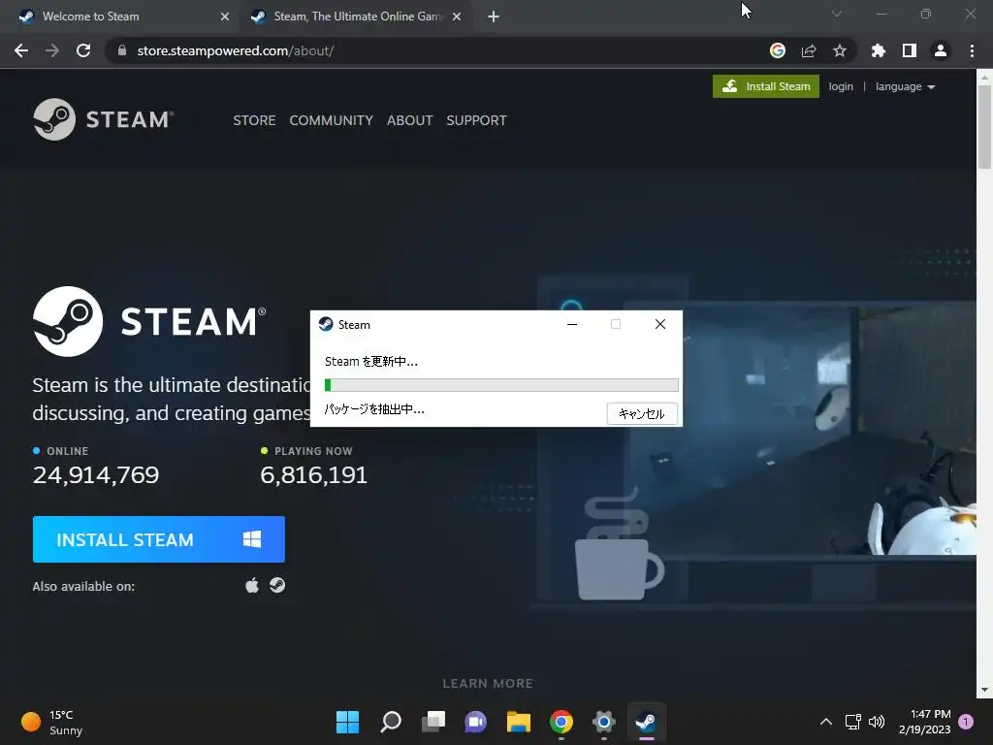Click the online count 24,914,769
Viewport: 993px width, 745px height.
click(96, 475)
